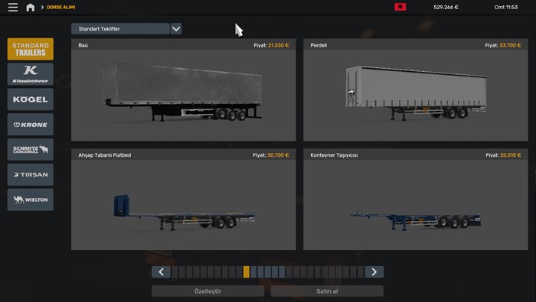The height and width of the screenshot is (302, 536).
Task: Select the Kögel trailer brand
Action: (x=31, y=99)
